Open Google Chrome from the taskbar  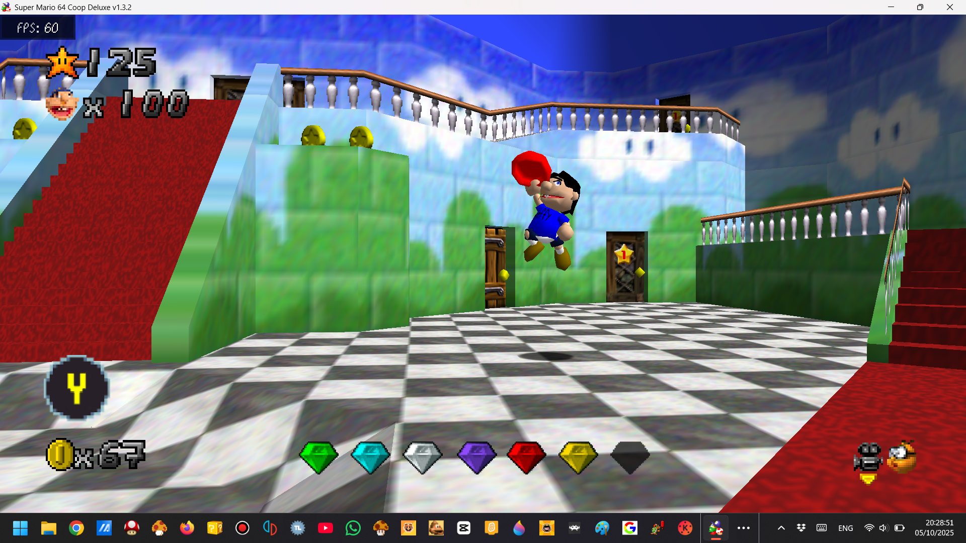[x=76, y=528]
